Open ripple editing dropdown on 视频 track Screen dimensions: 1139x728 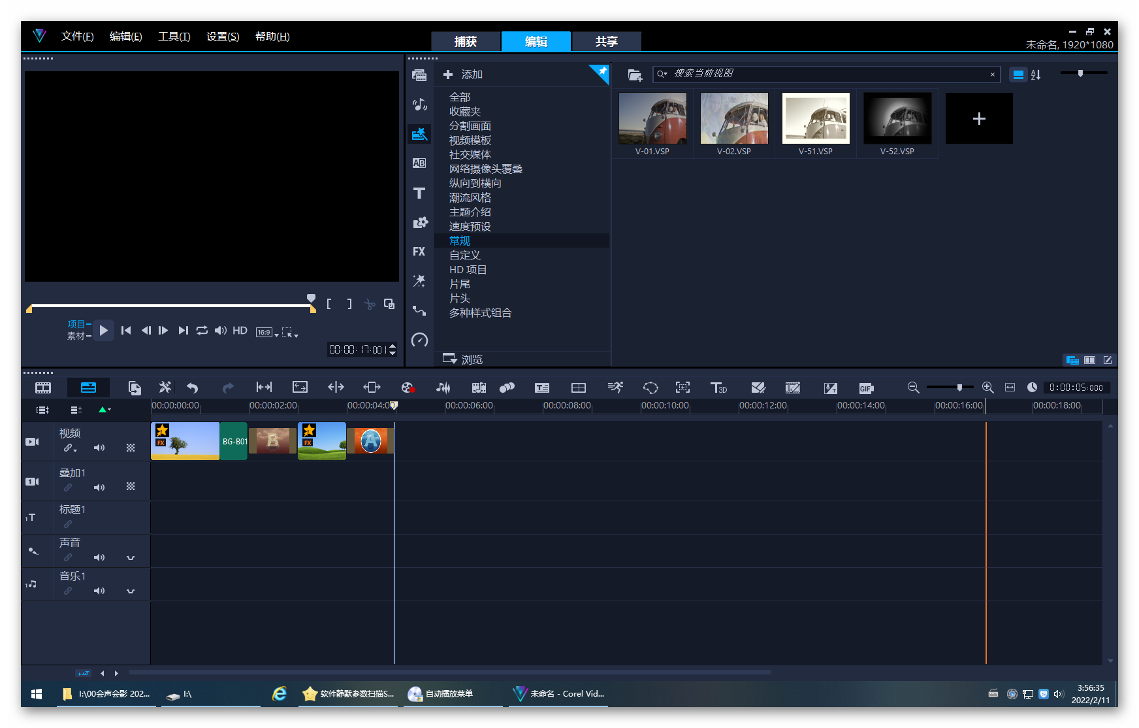70,448
